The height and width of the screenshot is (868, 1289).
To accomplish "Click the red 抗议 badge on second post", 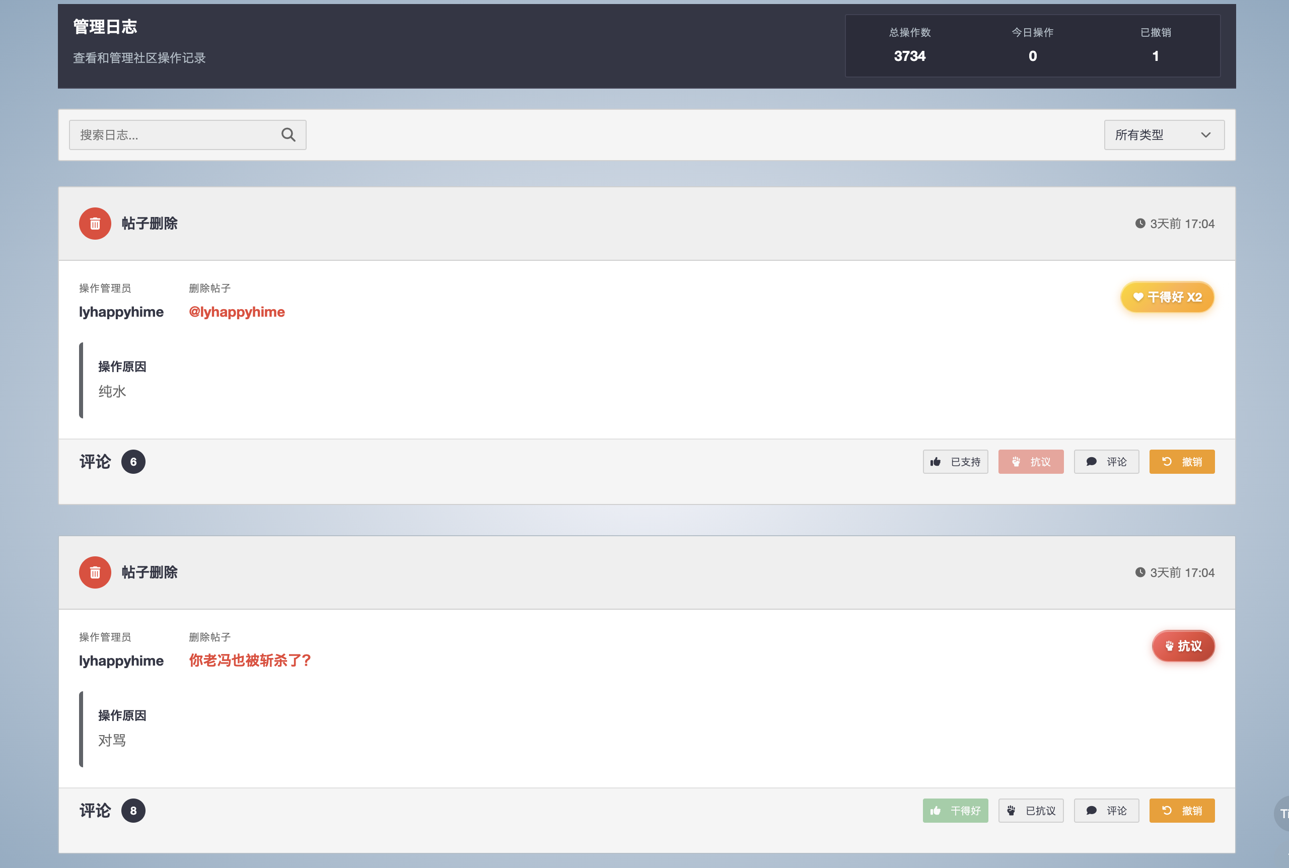I will pos(1183,646).
